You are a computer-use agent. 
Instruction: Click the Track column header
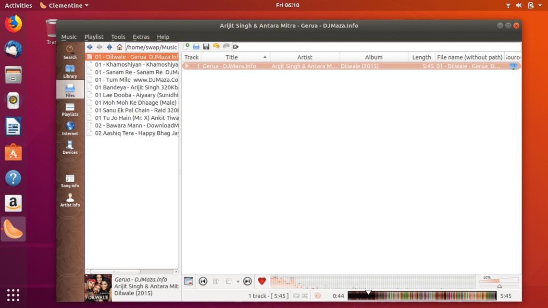coord(191,57)
